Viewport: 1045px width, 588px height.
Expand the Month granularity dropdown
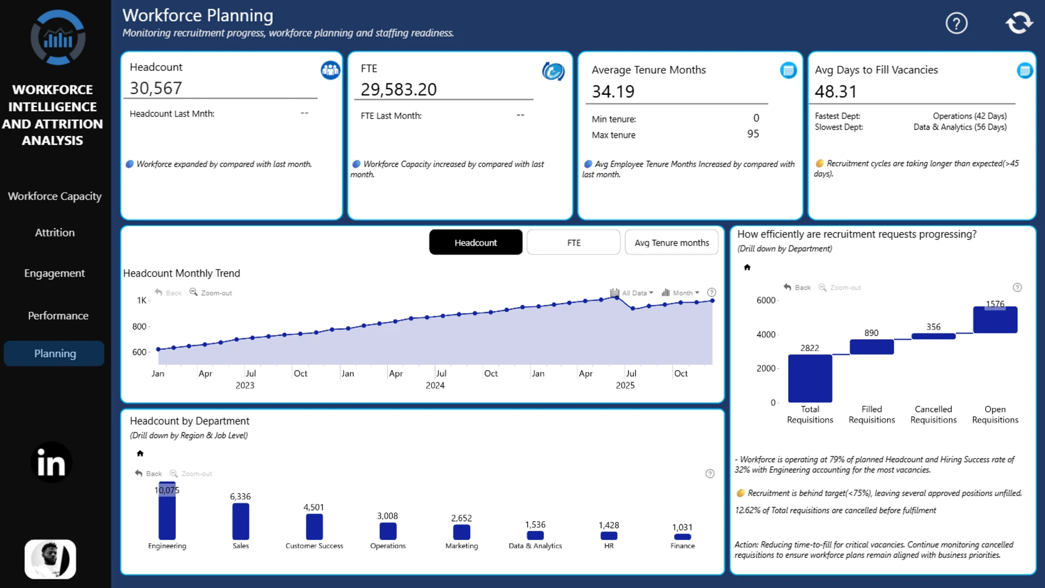coord(680,293)
